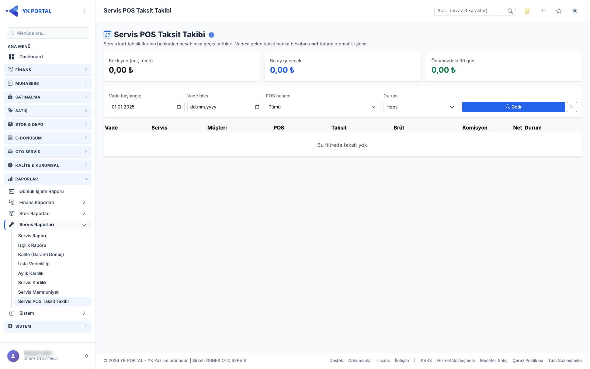
Task: Expand the Stok Raporları submenu arrow
Action: (x=84, y=214)
